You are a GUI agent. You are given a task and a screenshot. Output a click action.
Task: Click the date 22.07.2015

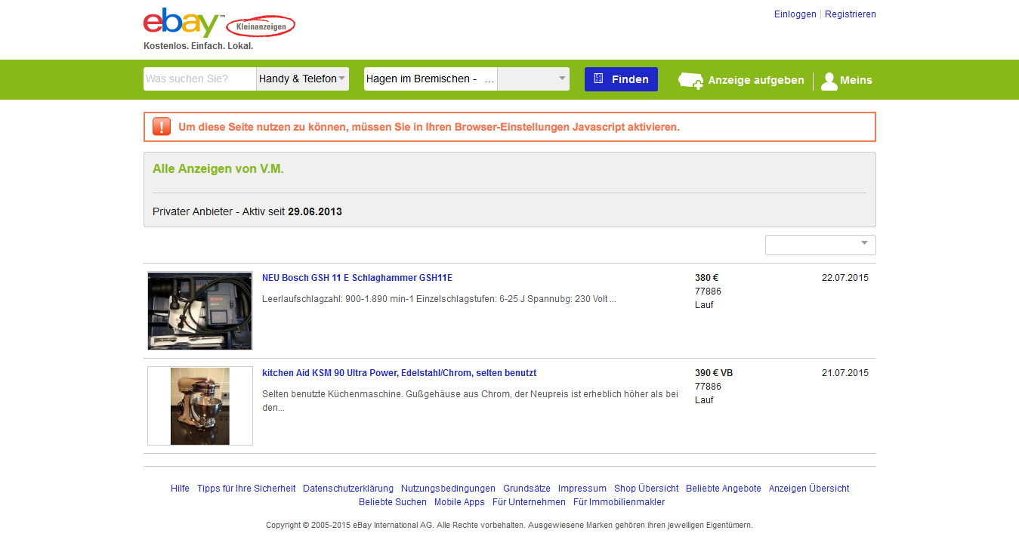click(x=845, y=278)
